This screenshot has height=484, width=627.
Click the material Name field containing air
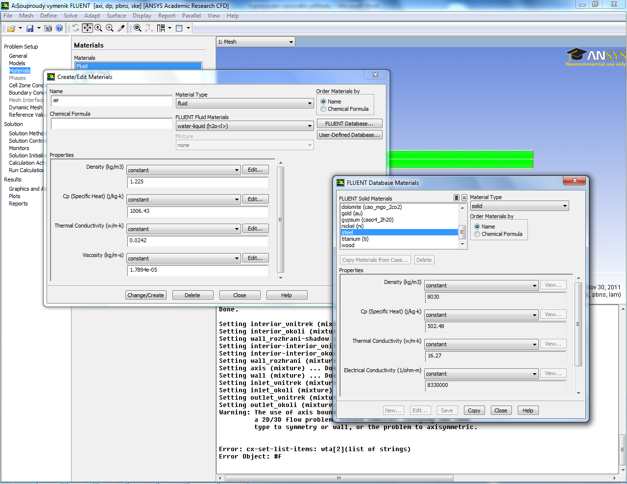112,101
